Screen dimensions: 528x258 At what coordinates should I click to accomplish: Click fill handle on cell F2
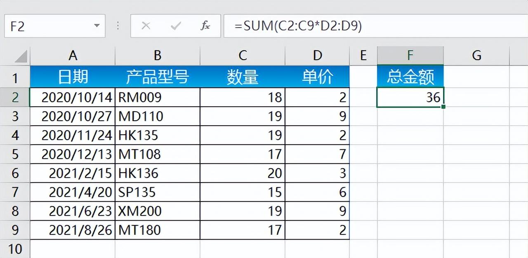(443, 107)
